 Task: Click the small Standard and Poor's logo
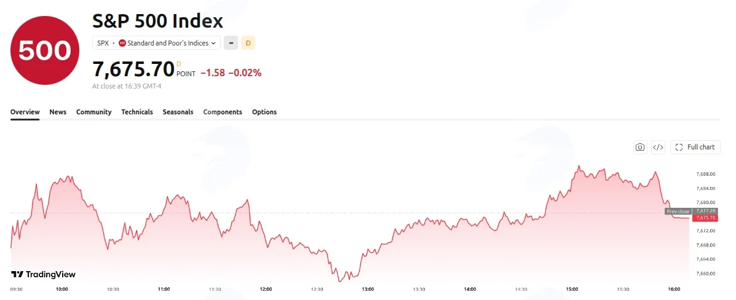(122, 42)
